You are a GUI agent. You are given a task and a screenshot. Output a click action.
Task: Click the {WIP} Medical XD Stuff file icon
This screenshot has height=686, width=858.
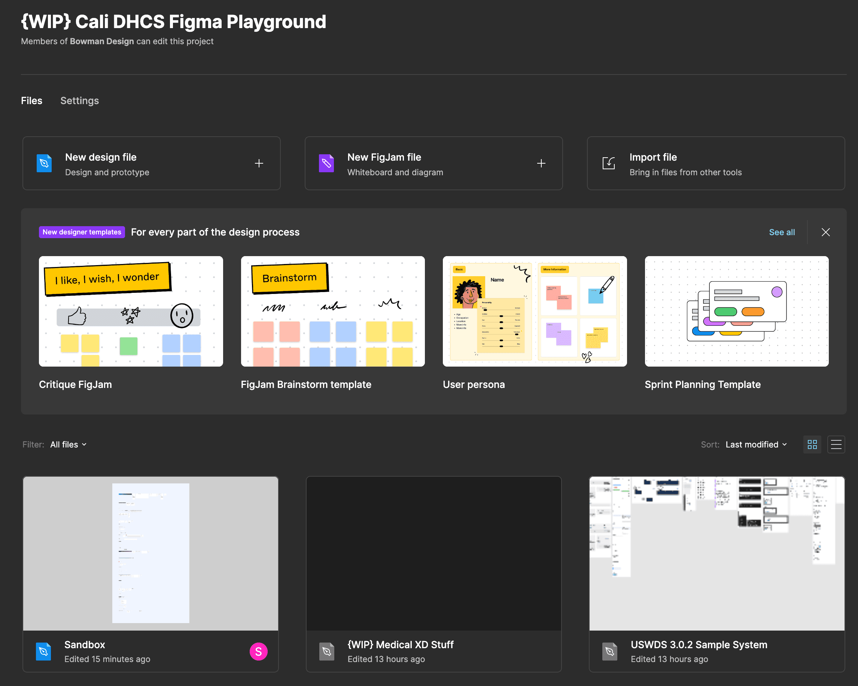(327, 651)
